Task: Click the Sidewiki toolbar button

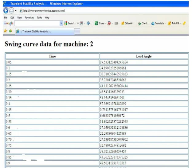Action: (x=127, y=23)
